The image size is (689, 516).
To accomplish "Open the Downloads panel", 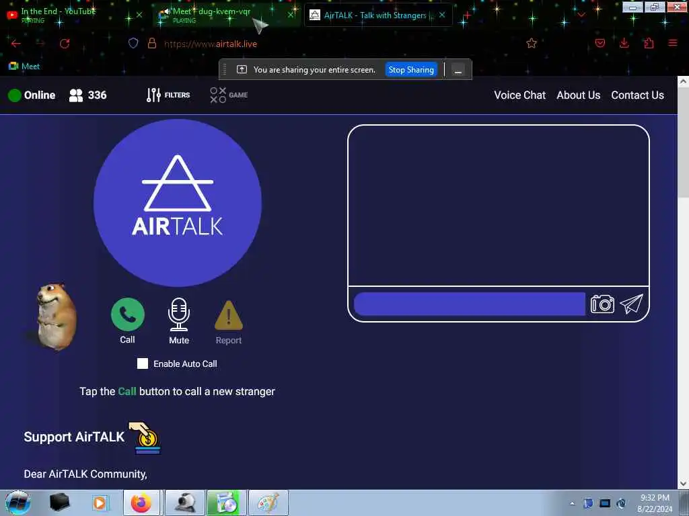I will tap(624, 43).
